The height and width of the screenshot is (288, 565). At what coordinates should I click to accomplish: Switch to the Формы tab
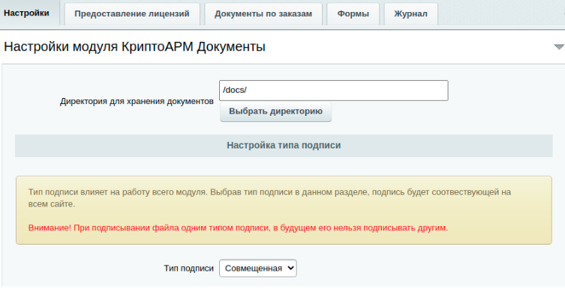pos(353,14)
